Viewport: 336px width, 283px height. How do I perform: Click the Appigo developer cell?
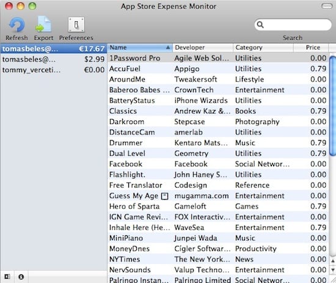click(x=187, y=69)
